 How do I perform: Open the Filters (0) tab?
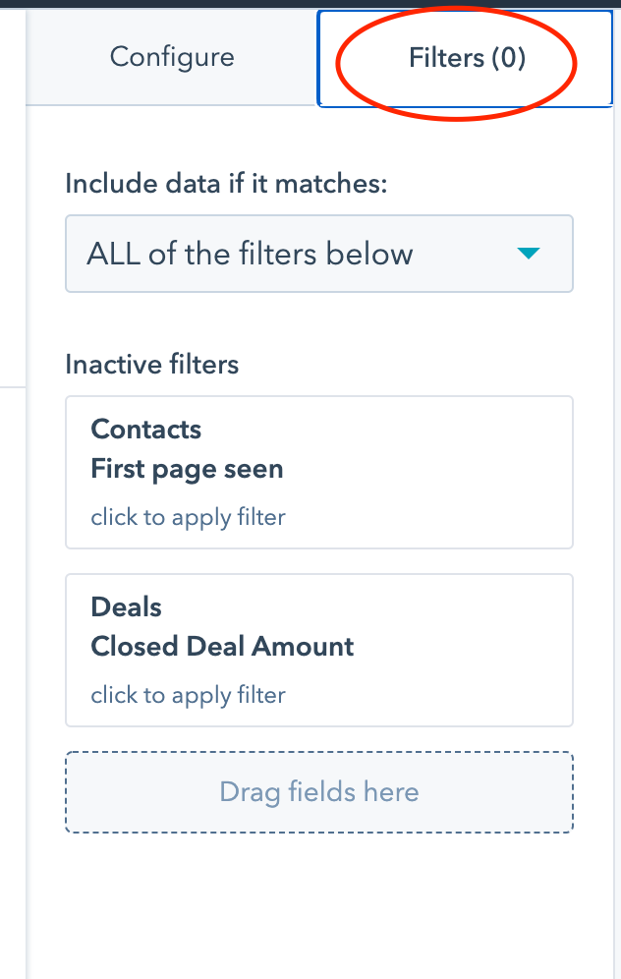pos(467,58)
